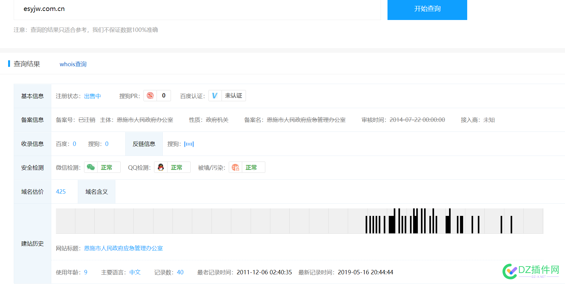
Task: Click the rightmost timeline bar marker
Action: (x=511, y=225)
